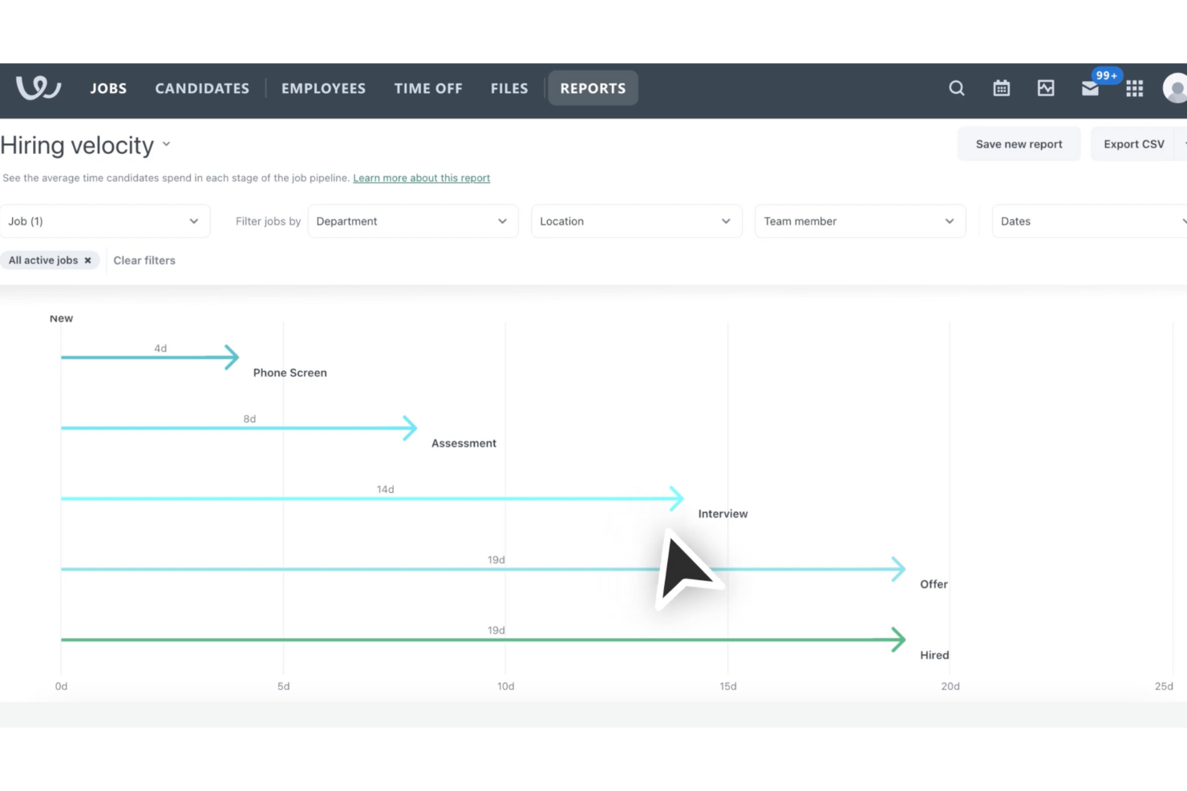
Task: Click the analytics chart icon in the header
Action: pyautogui.click(x=1045, y=88)
